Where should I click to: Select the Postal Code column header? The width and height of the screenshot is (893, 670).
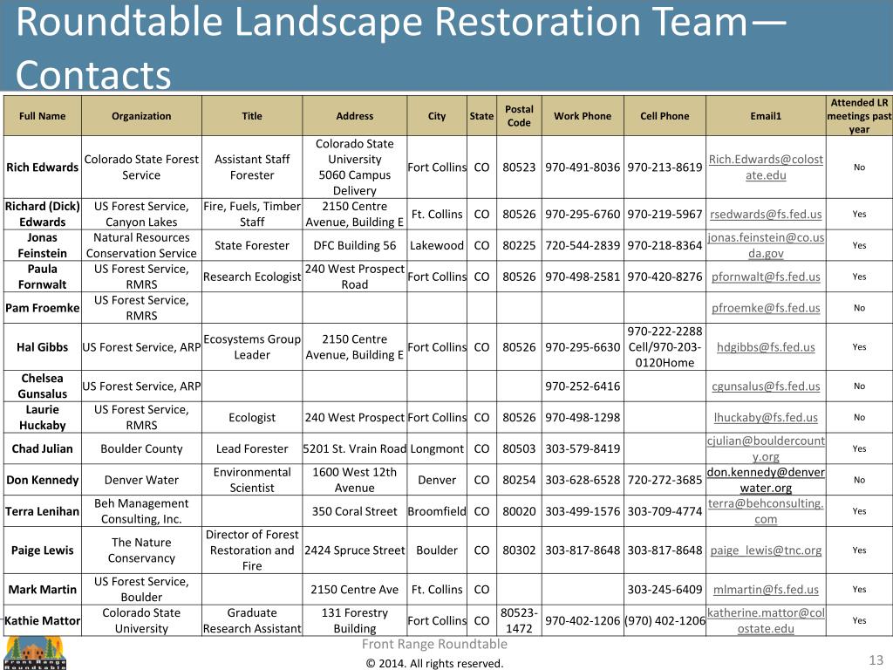tap(519, 116)
